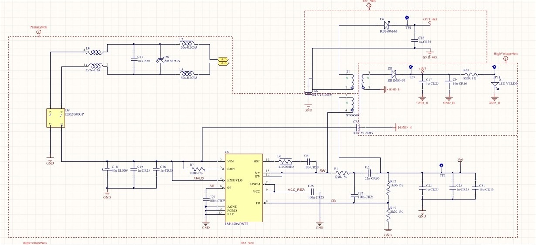Select TVS diode D6 SMB47CA
Image resolution: width=536 pixels, height=245 pixels.
pos(160,60)
